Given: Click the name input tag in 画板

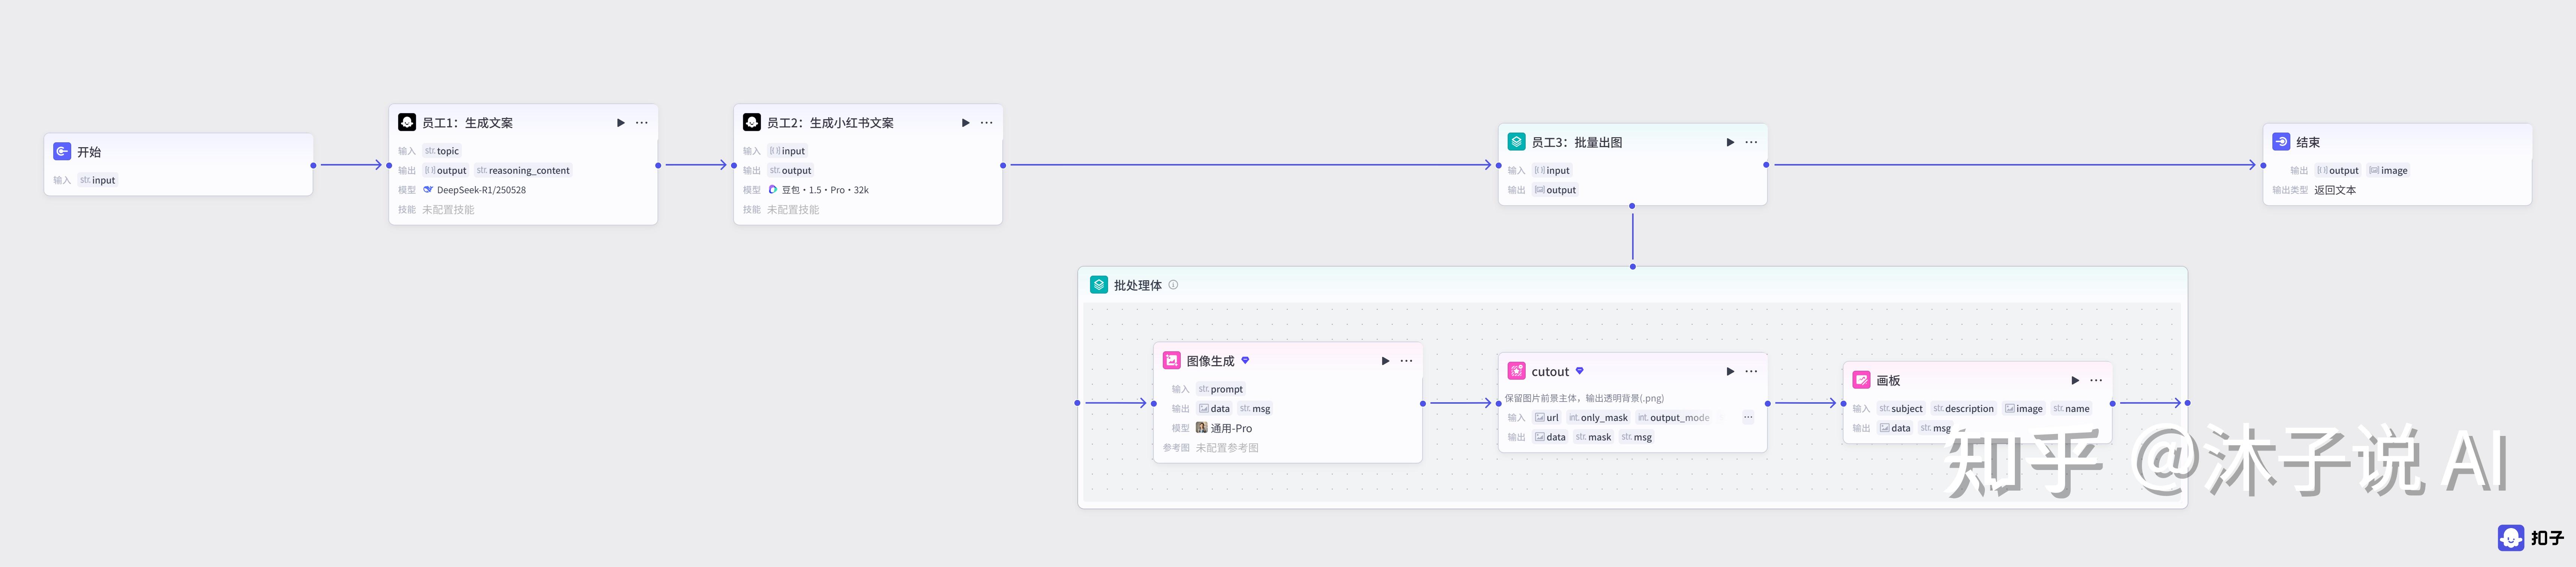Looking at the screenshot, I should tap(2071, 408).
